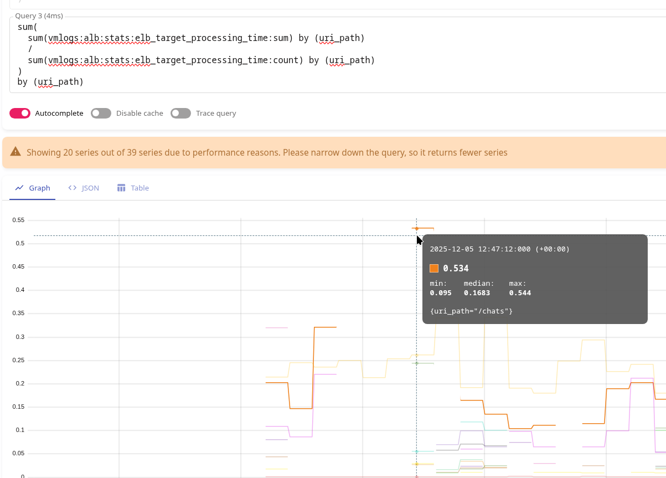This screenshot has height=478, width=666.
Task: Click the 39 series performance warning message
Action: 267,152
